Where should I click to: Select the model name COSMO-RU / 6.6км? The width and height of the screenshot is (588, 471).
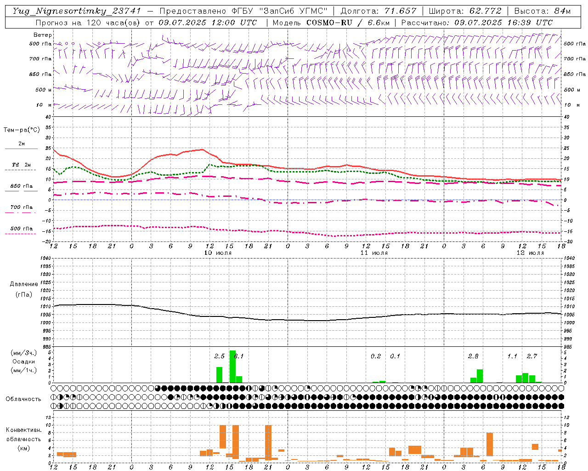(x=348, y=23)
